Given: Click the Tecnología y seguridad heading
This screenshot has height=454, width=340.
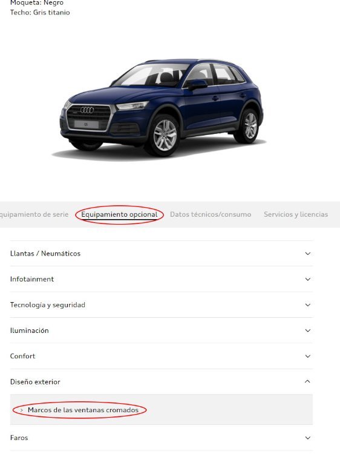Looking at the screenshot, I should click(x=47, y=305).
